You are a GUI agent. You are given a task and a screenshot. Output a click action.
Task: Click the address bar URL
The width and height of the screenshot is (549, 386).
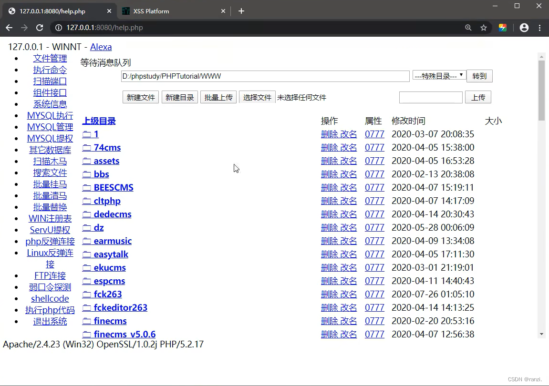coord(104,28)
